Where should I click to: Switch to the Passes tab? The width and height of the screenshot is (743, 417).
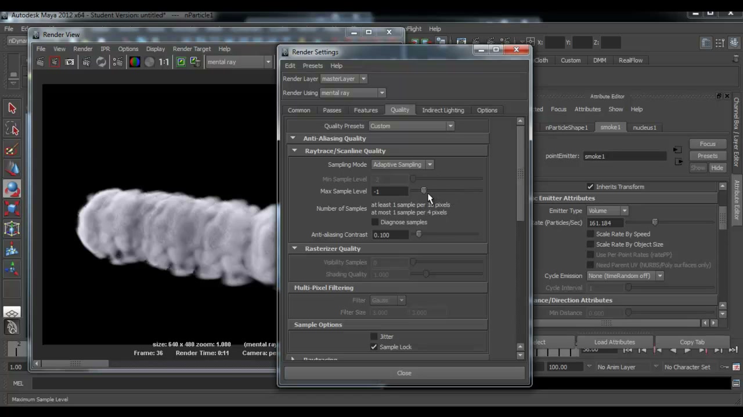point(332,110)
